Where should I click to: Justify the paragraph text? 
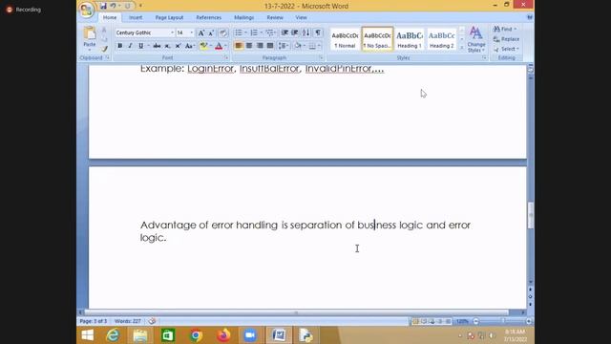pyautogui.click(x=270, y=46)
